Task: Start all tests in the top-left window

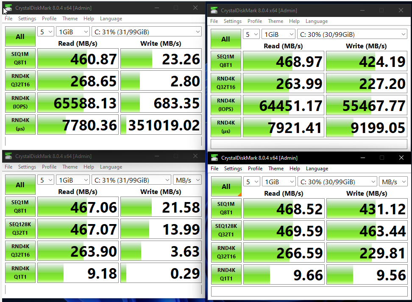Action: pos(20,36)
